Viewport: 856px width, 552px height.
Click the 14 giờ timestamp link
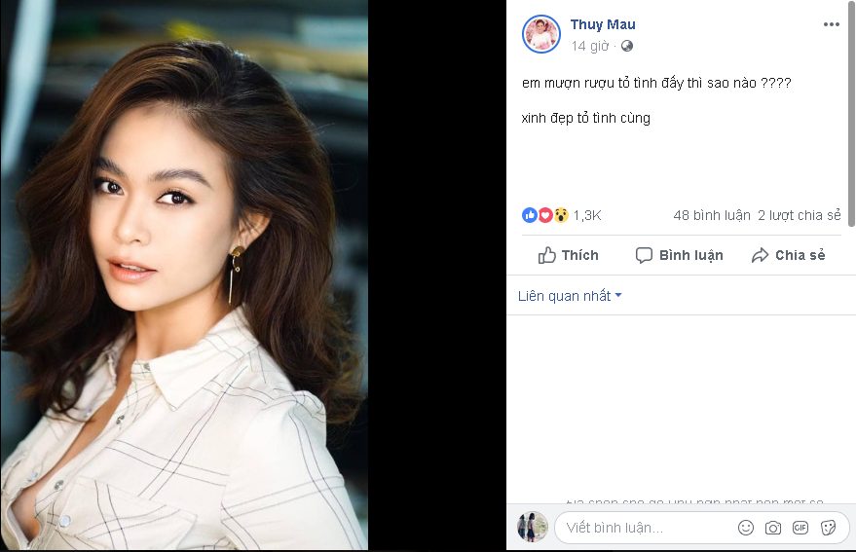590,46
